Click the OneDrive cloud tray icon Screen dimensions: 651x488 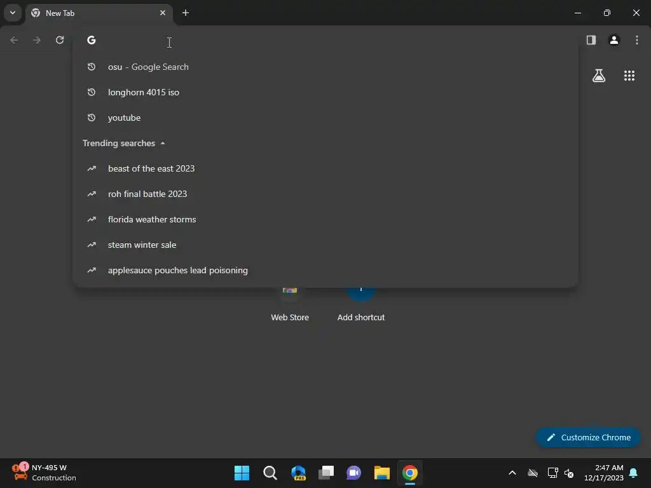533,473
